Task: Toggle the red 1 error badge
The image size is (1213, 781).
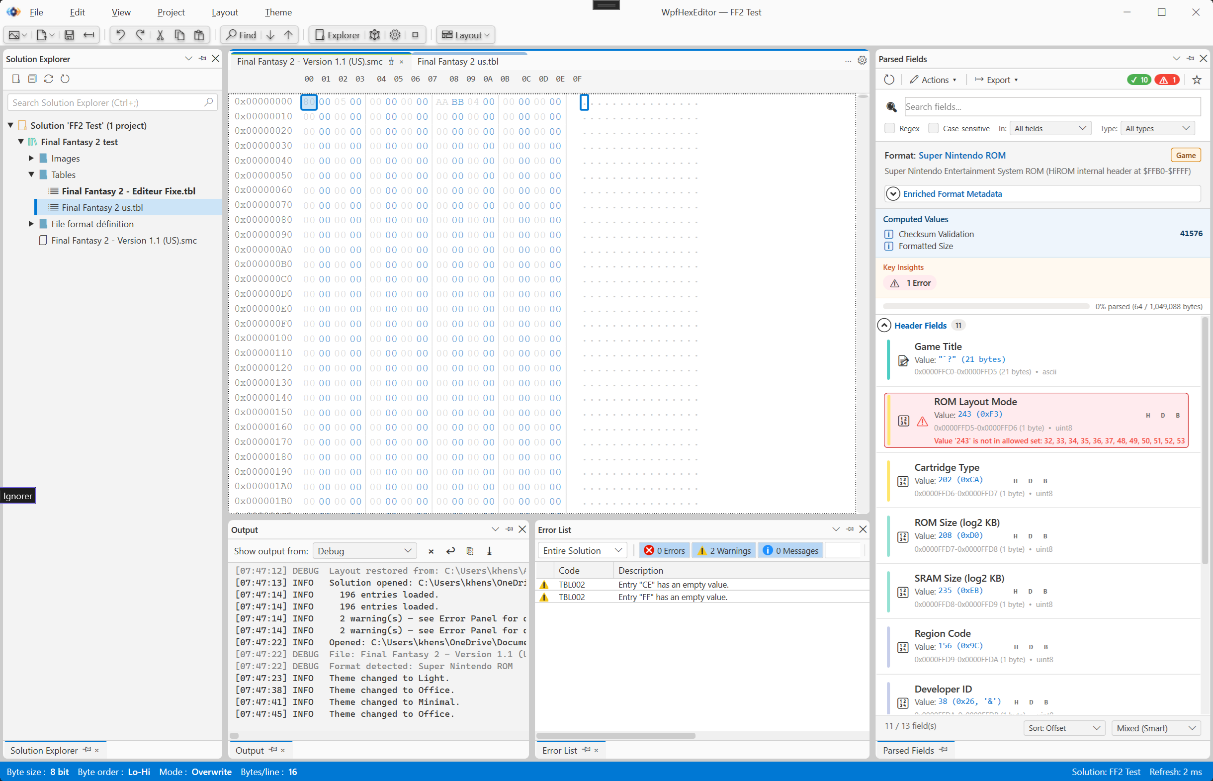Action: tap(1167, 80)
